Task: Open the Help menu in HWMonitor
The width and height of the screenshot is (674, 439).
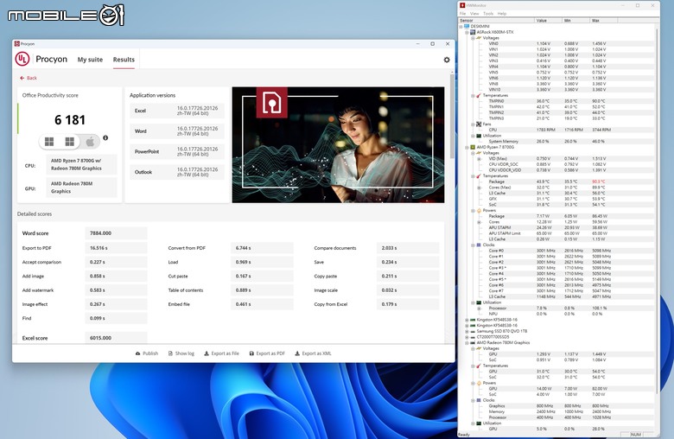Action: click(502, 14)
